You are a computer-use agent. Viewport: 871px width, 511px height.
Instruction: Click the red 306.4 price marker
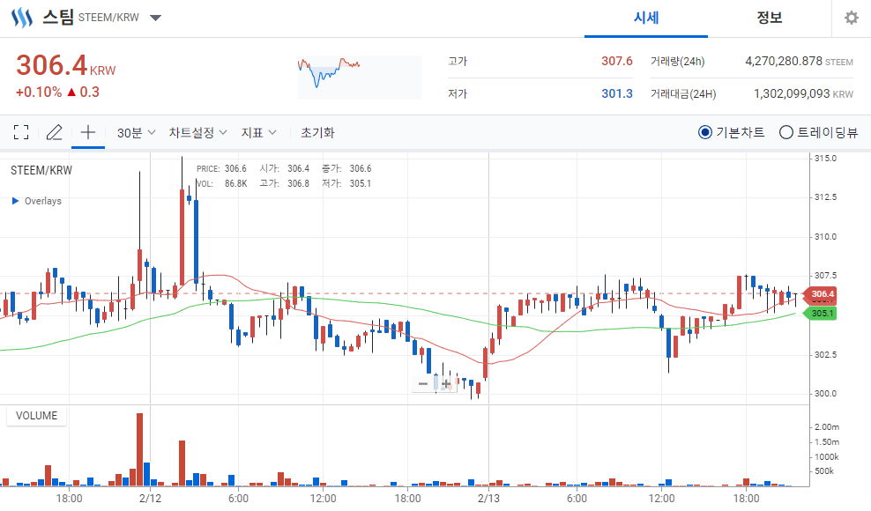click(x=821, y=294)
